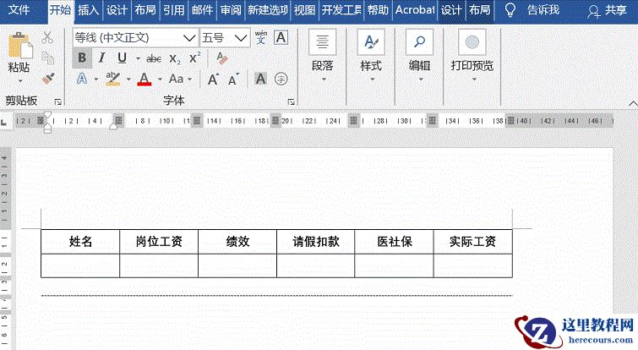Click the Grow Font icon

pyautogui.click(x=213, y=79)
